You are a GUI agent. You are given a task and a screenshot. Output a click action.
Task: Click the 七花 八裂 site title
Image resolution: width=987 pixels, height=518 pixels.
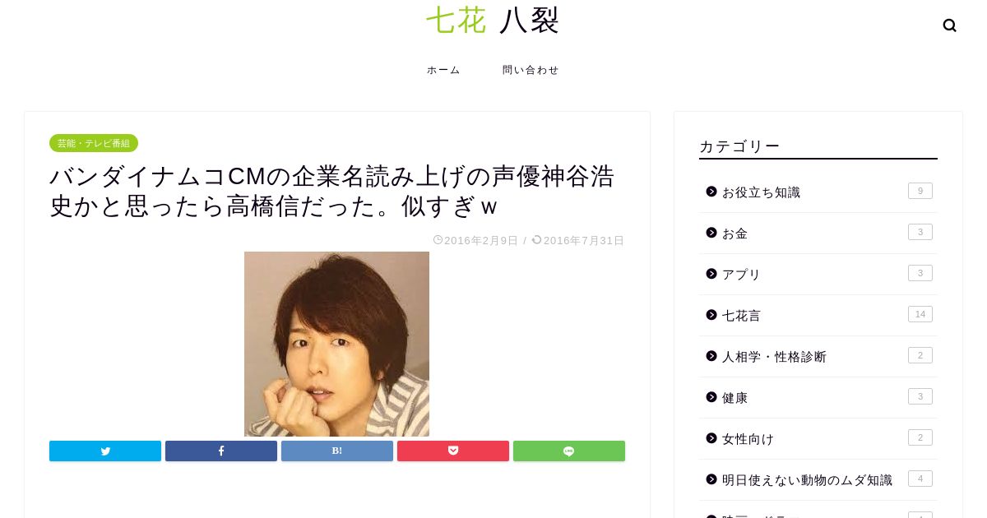point(493,20)
